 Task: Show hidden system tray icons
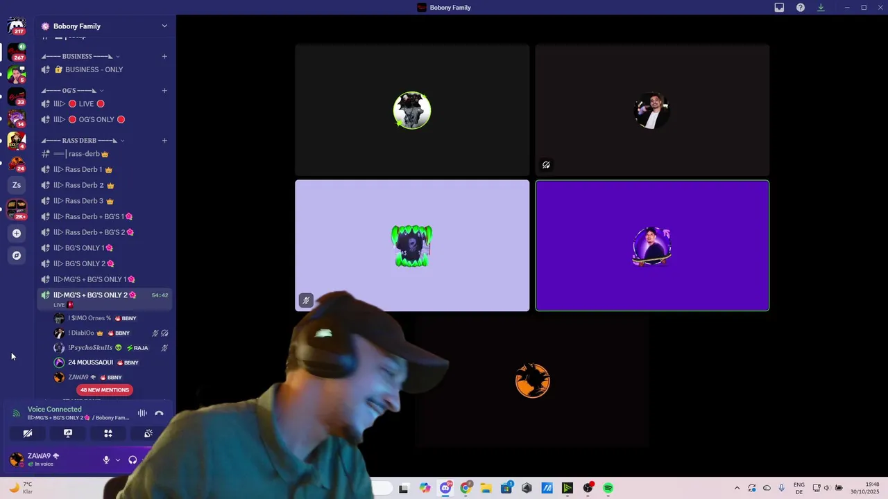[x=737, y=488]
